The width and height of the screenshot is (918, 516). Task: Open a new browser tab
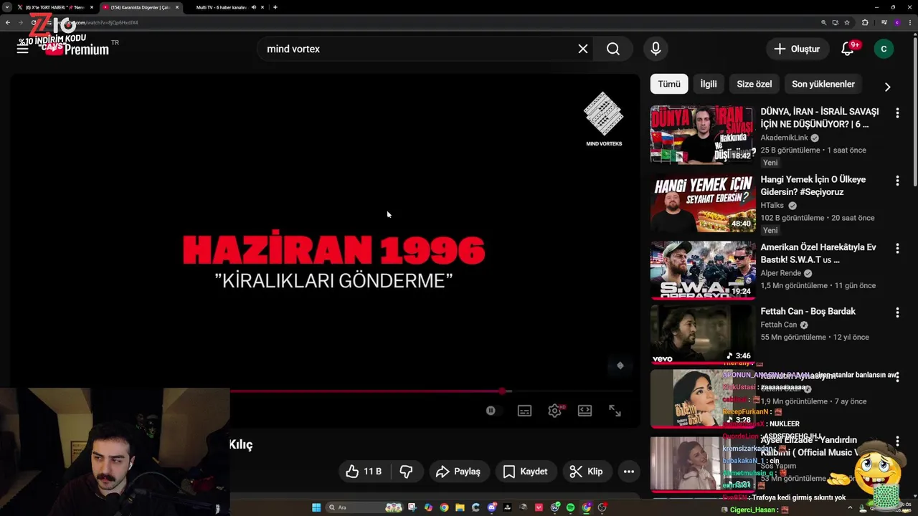point(275,7)
